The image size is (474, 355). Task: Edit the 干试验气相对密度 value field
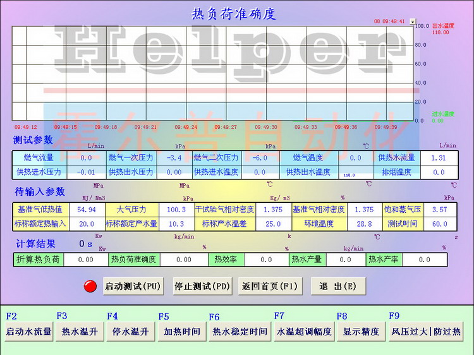273,210
